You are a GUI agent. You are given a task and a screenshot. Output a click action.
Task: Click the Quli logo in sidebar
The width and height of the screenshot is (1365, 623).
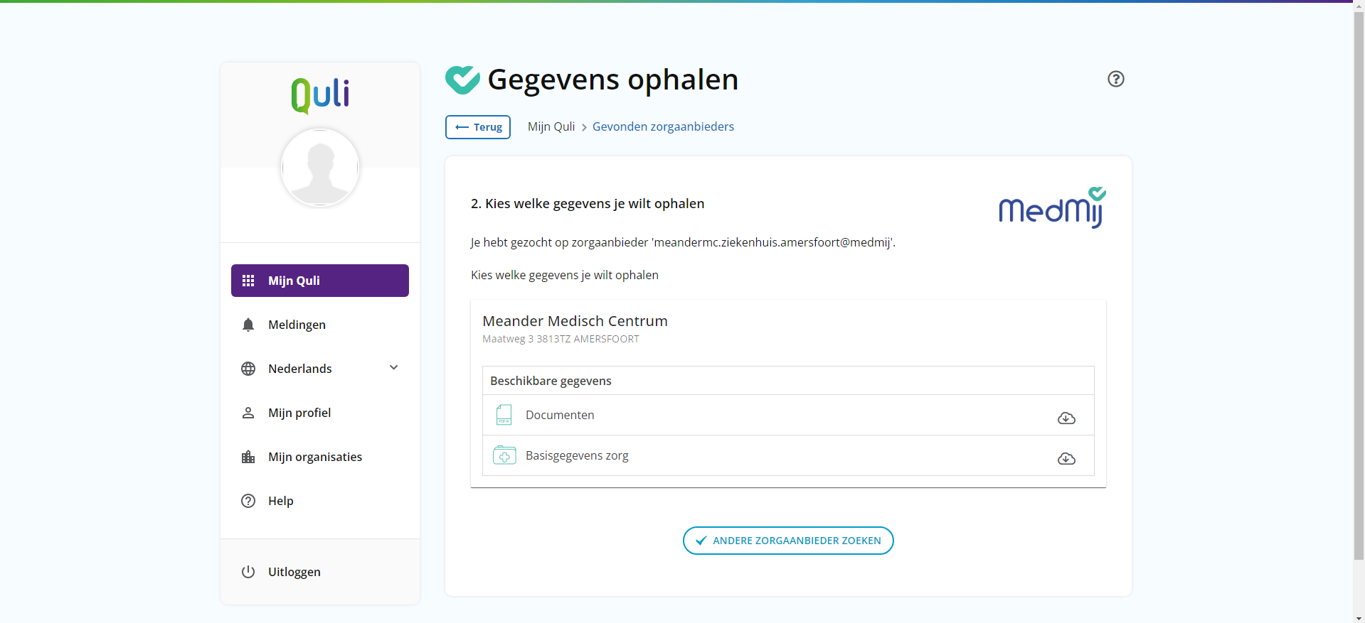[320, 95]
